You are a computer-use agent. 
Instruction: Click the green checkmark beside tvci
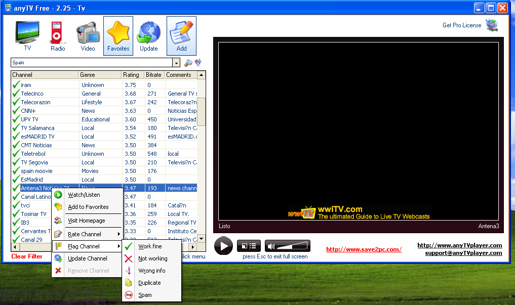tap(16, 205)
